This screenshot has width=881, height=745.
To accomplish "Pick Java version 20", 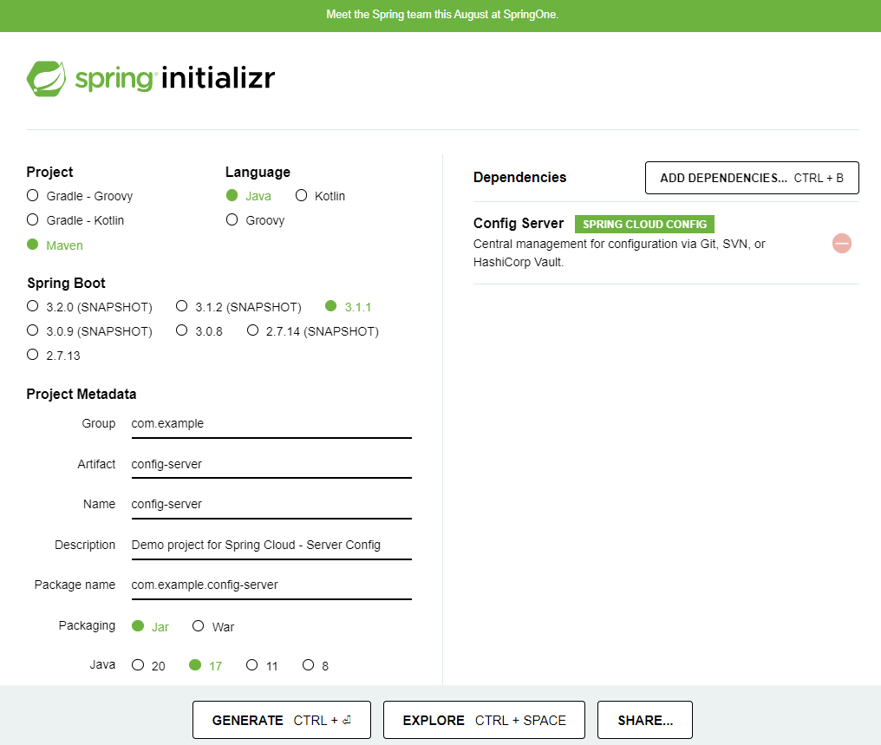I will 148,665.
